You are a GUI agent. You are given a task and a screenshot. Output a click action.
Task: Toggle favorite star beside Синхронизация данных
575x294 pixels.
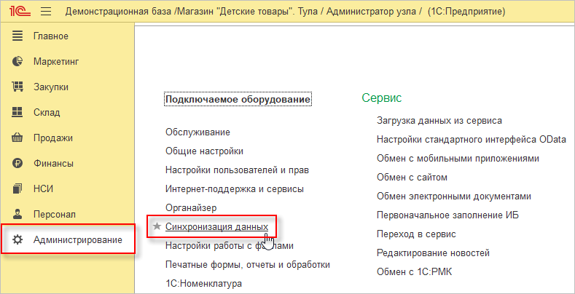coord(156,227)
